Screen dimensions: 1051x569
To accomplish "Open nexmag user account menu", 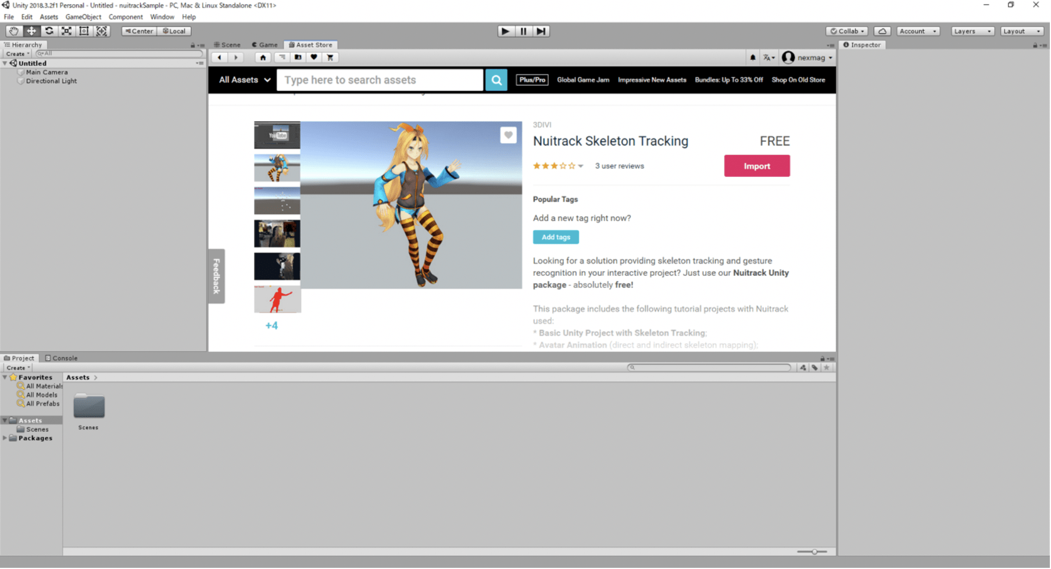I will point(807,58).
